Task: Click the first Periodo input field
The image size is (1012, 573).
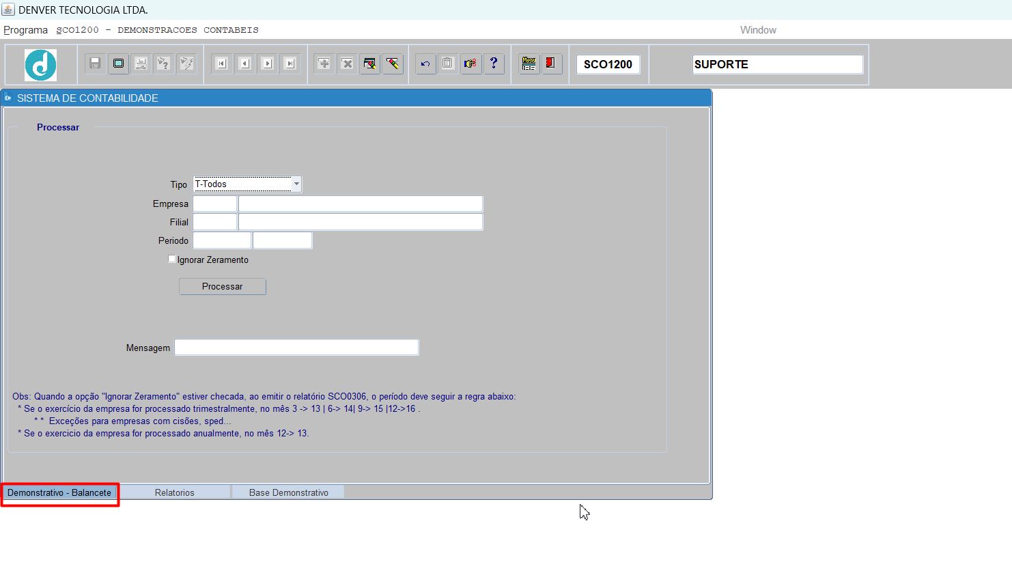Action: pyautogui.click(x=222, y=240)
